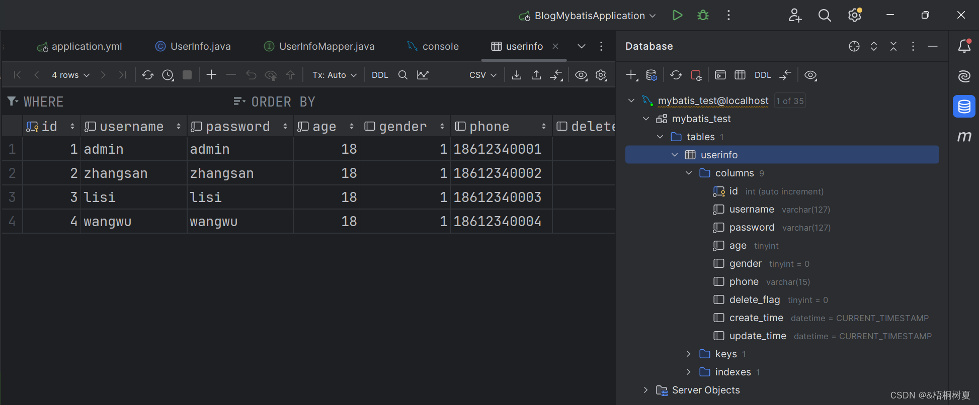Switch to the UserInfoMapper.java tab

click(319, 46)
